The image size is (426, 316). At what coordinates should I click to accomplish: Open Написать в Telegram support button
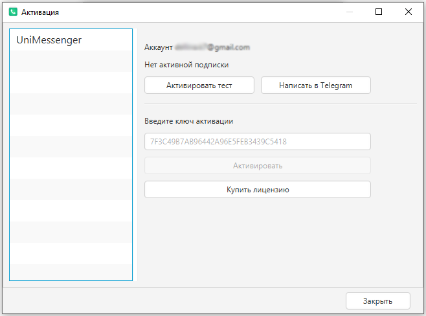tap(316, 85)
